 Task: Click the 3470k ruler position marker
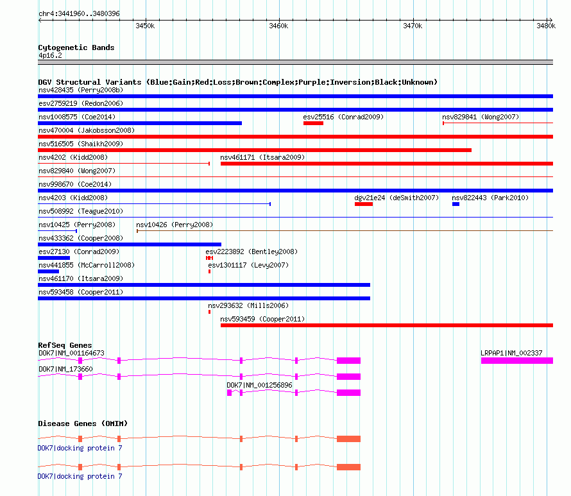(x=413, y=26)
